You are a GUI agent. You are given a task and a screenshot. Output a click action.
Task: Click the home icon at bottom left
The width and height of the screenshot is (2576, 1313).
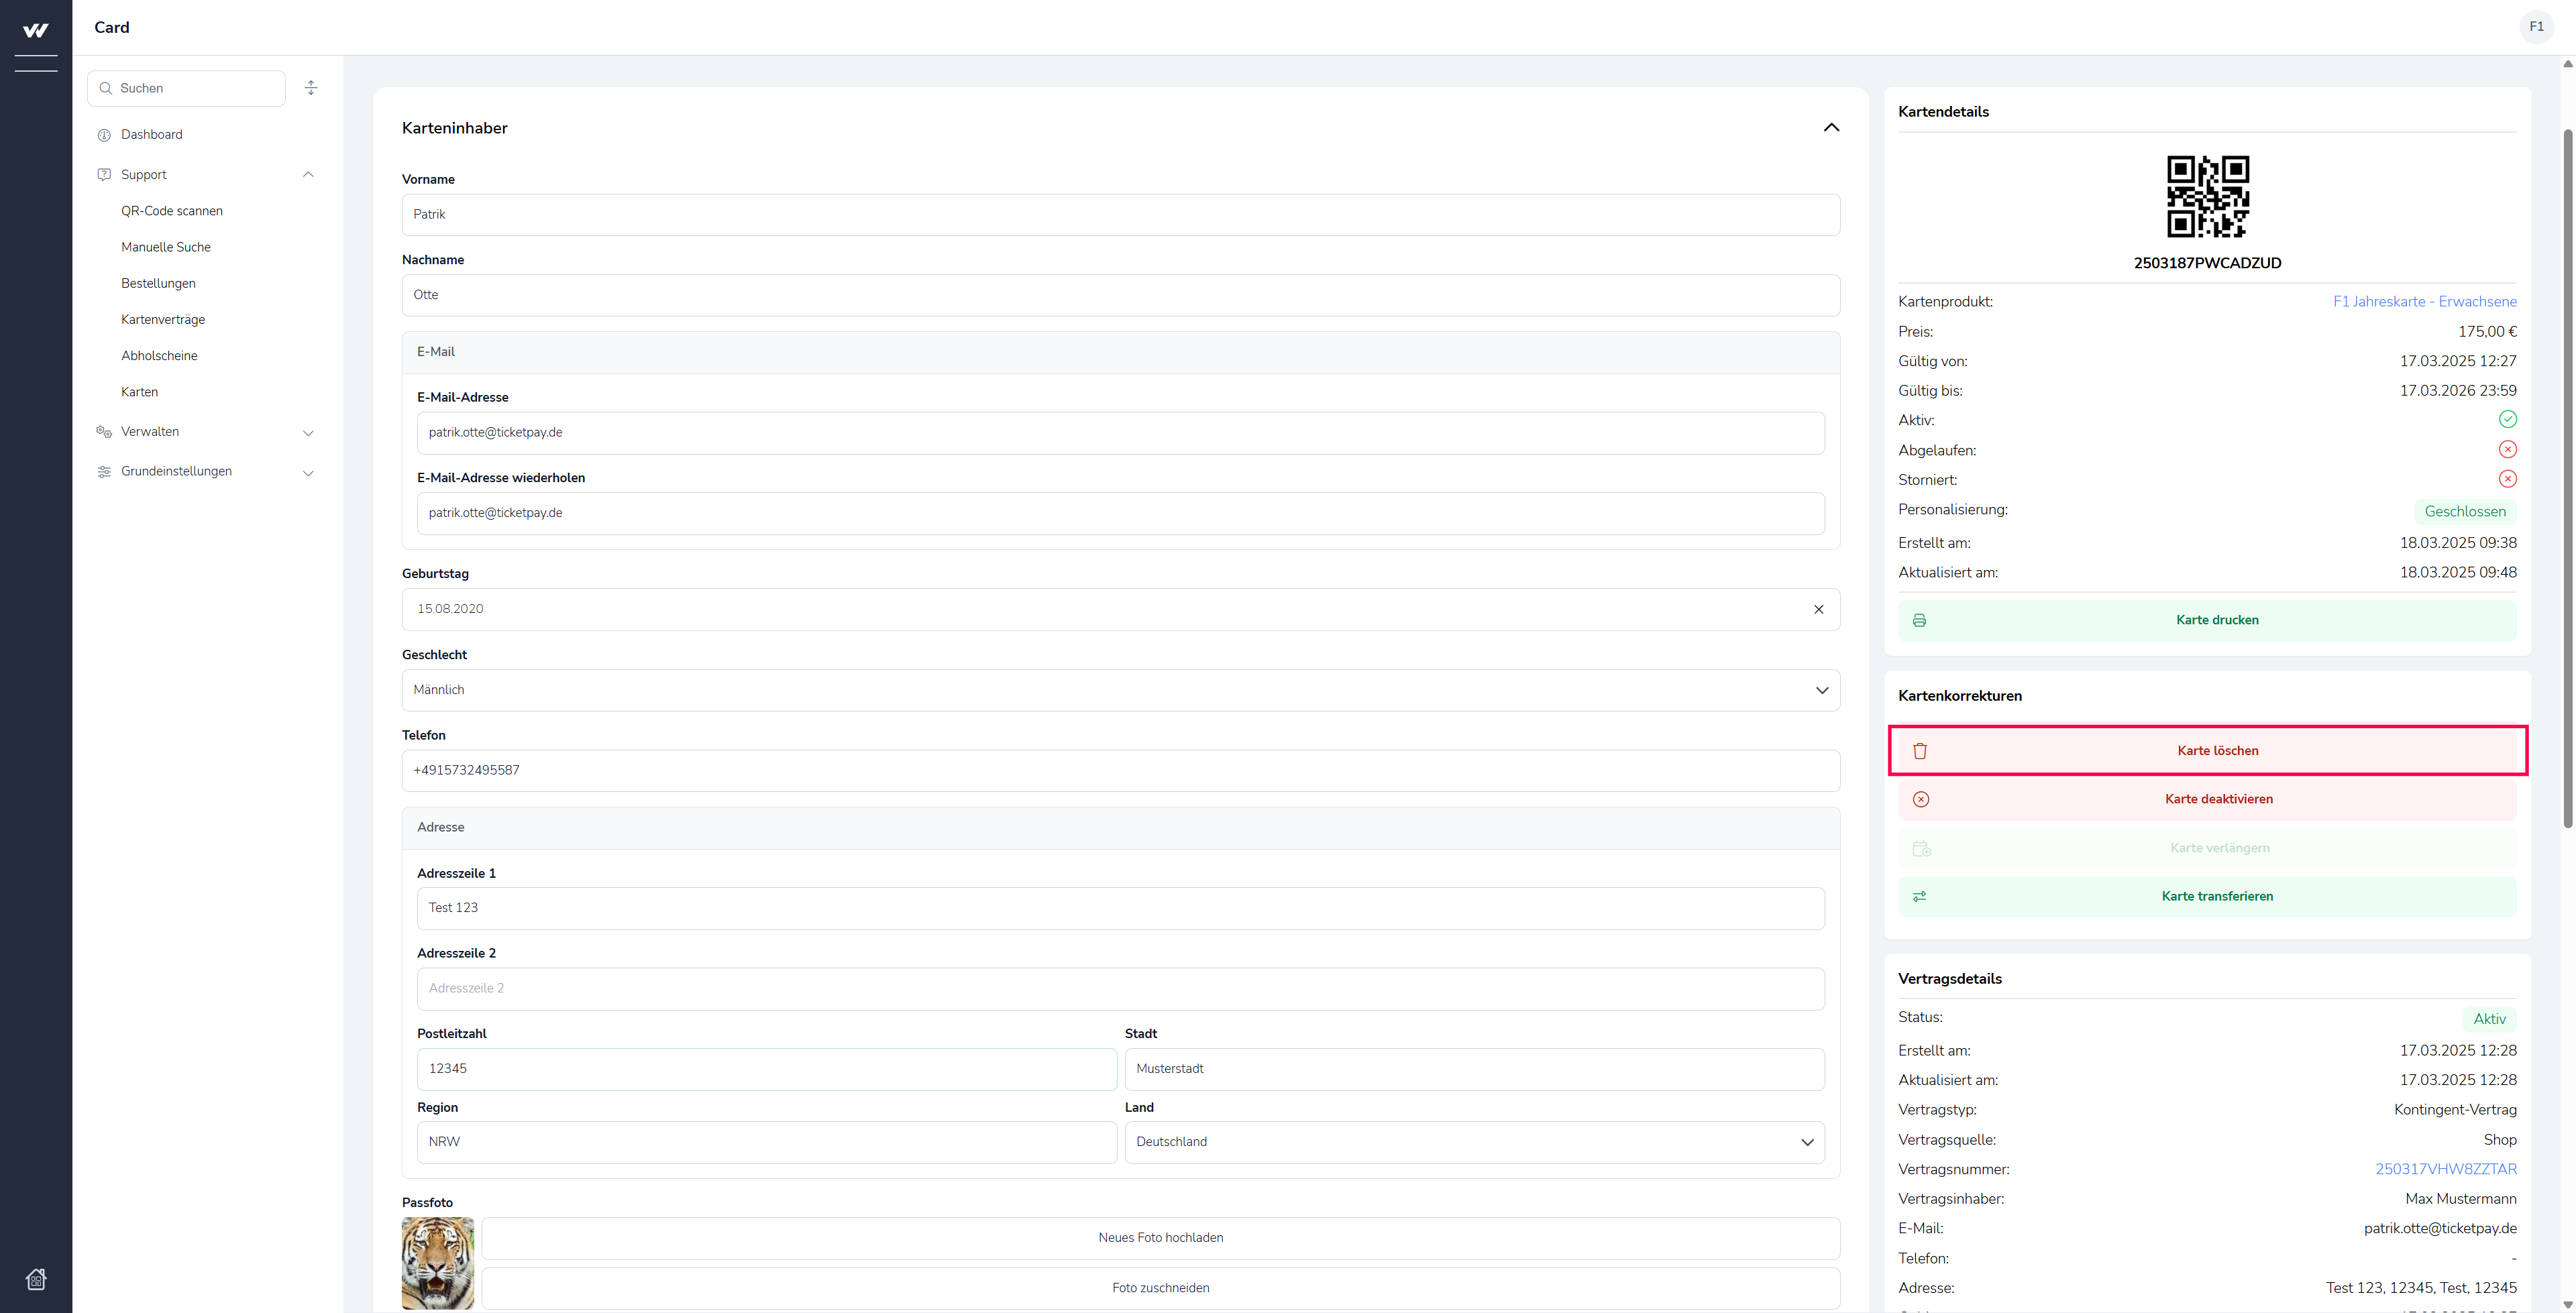click(36, 1279)
